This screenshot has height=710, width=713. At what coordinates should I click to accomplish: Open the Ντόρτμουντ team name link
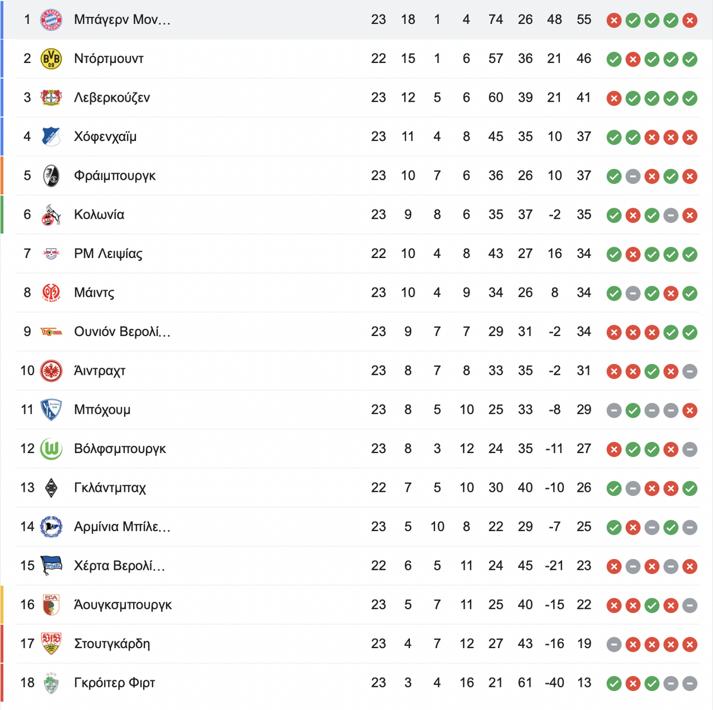109,59
